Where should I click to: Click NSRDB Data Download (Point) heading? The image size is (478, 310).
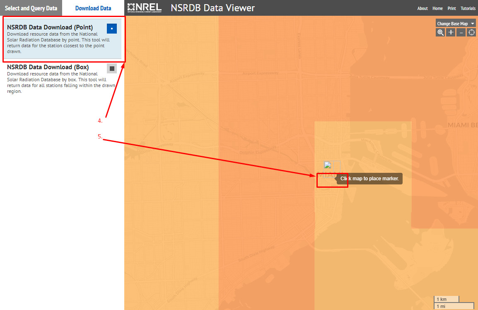click(x=50, y=27)
